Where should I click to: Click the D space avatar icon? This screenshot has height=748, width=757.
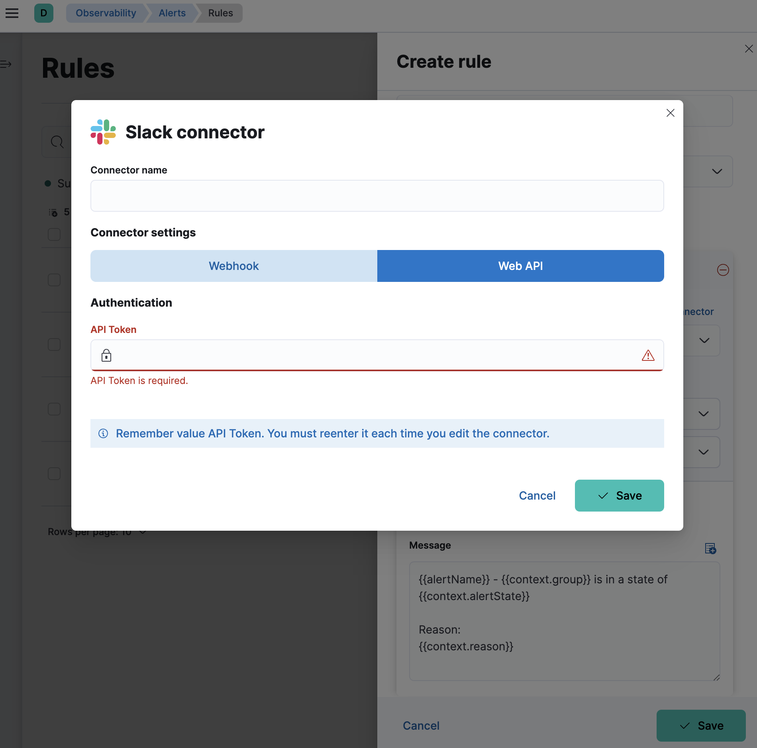[x=44, y=13]
